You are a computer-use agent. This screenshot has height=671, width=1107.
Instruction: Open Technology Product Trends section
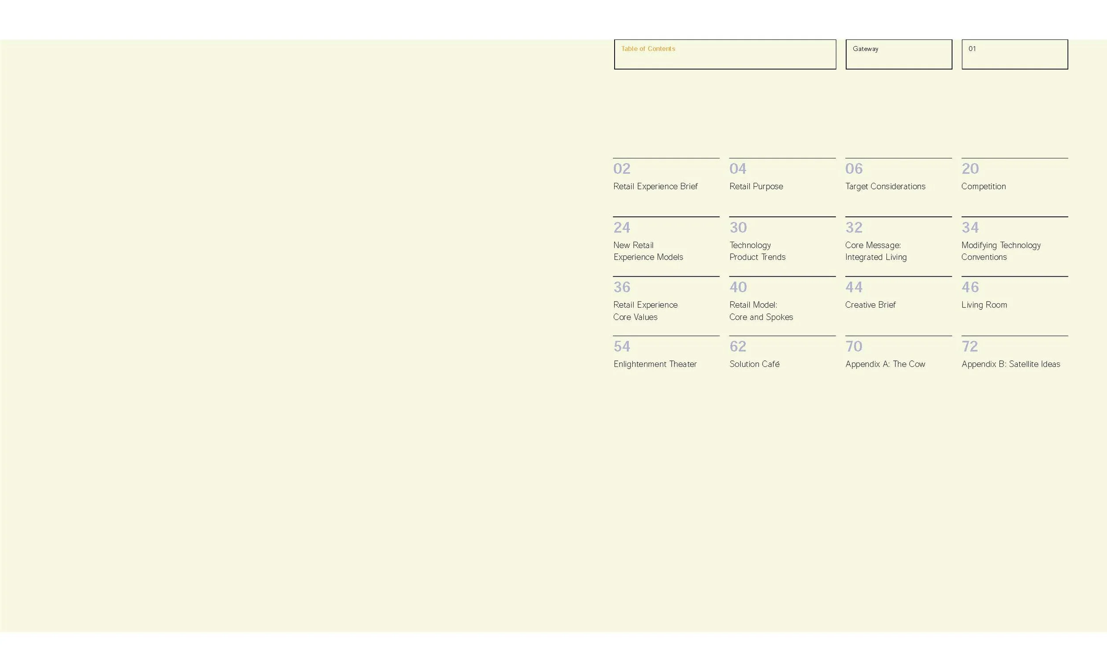757,251
